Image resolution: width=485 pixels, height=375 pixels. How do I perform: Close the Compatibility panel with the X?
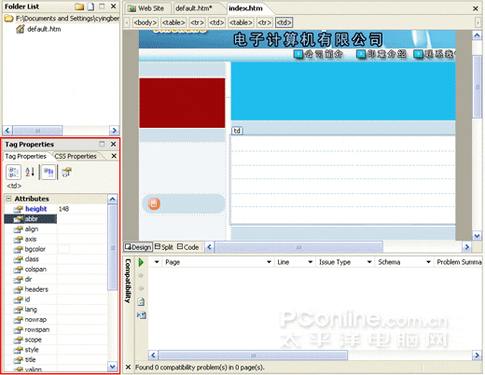click(x=128, y=368)
